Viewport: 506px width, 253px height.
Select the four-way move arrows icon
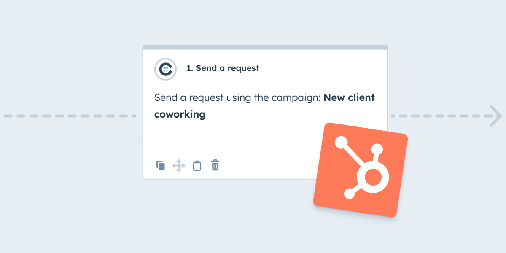click(179, 165)
